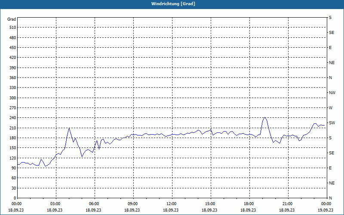This screenshot has width=344, height=215.
Task: Click the 510 value on degree axis
Action: point(13,28)
